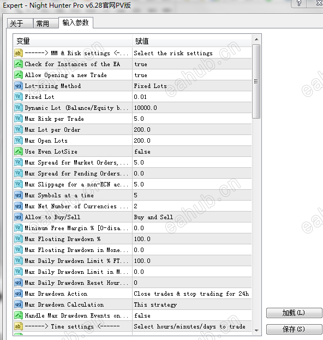Screen dimensions: 323x340
Task: Click the icon for Minimum Free Margin %
Action: (19, 228)
